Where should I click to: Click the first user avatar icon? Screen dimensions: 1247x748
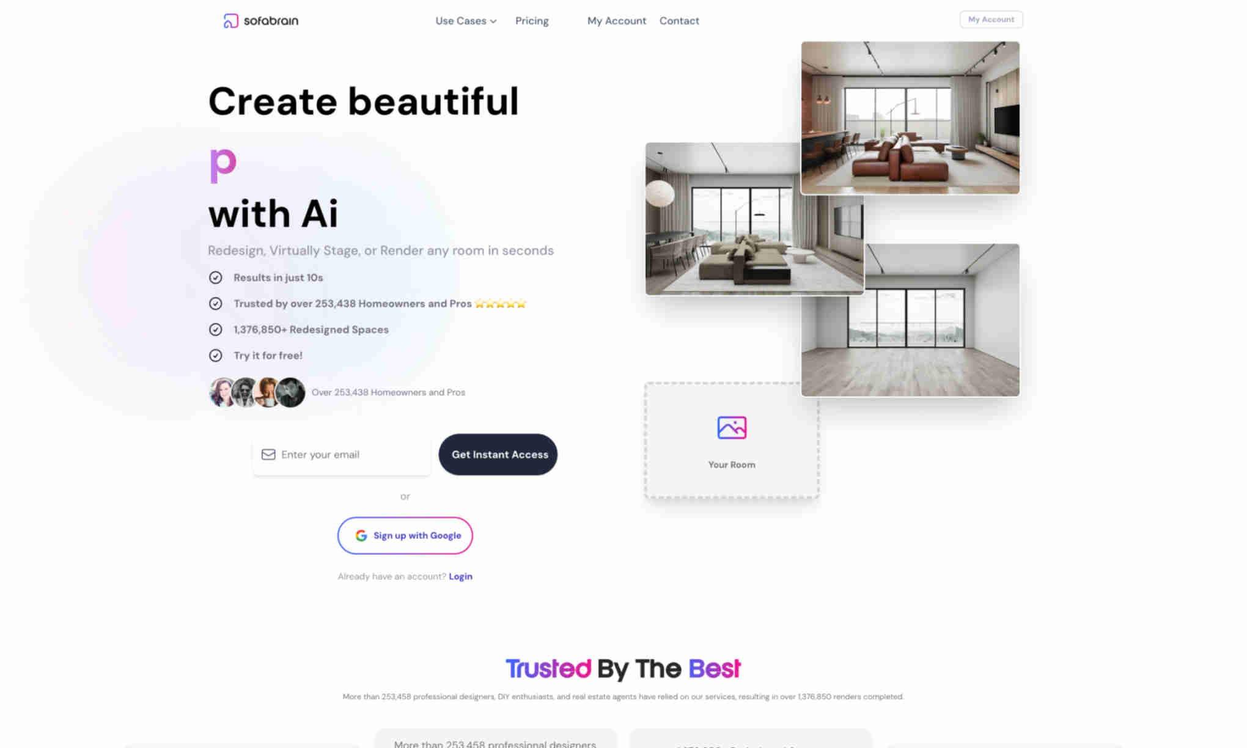(x=221, y=392)
